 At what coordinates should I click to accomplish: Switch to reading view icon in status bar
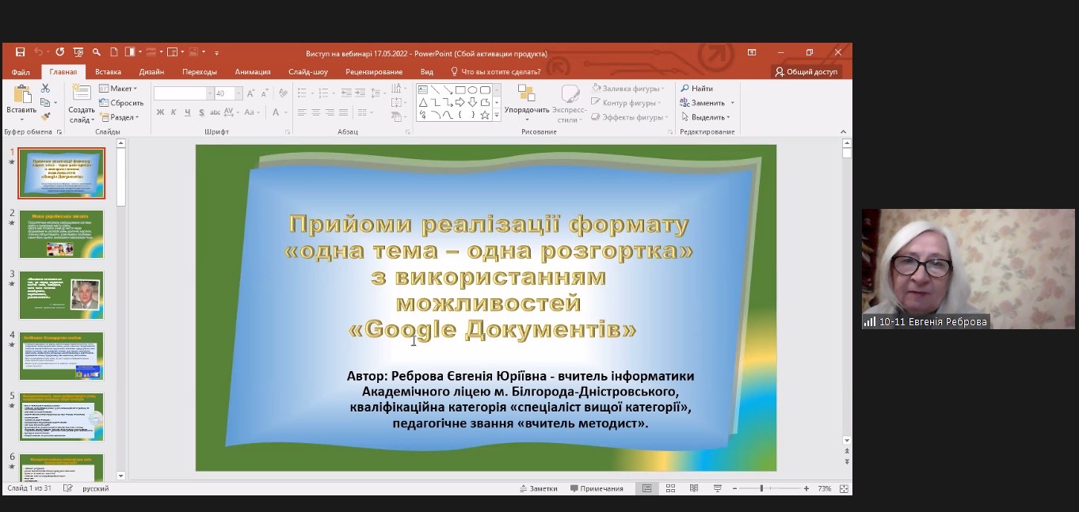694,488
